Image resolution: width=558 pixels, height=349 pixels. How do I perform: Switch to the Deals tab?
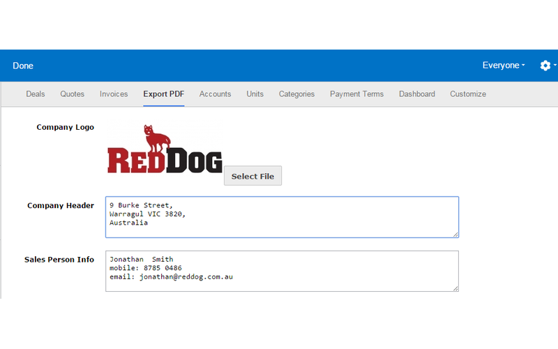click(x=36, y=94)
